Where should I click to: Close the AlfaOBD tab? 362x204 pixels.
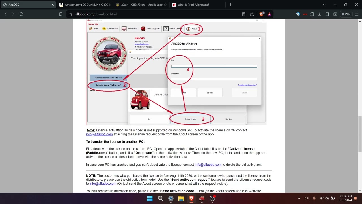click(53, 5)
